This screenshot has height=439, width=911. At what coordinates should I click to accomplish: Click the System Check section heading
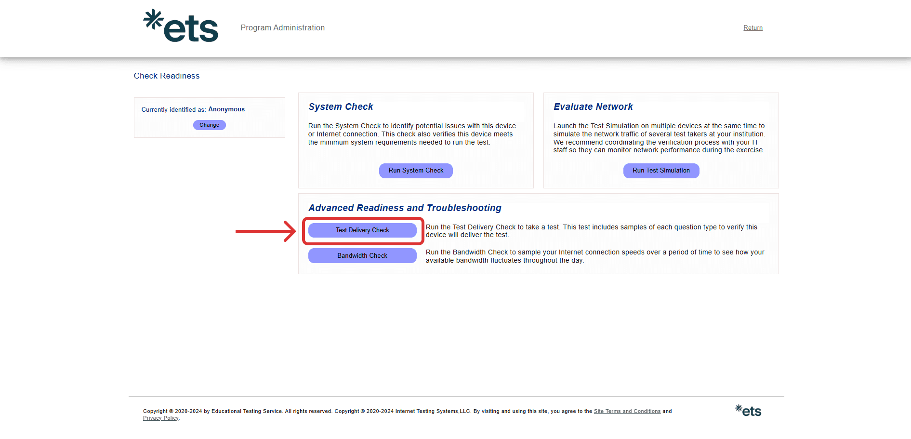341,107
